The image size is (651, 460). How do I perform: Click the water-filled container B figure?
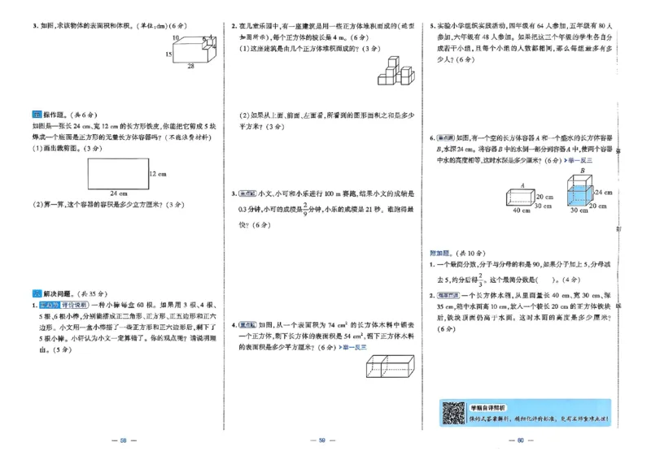click(579, 191)
